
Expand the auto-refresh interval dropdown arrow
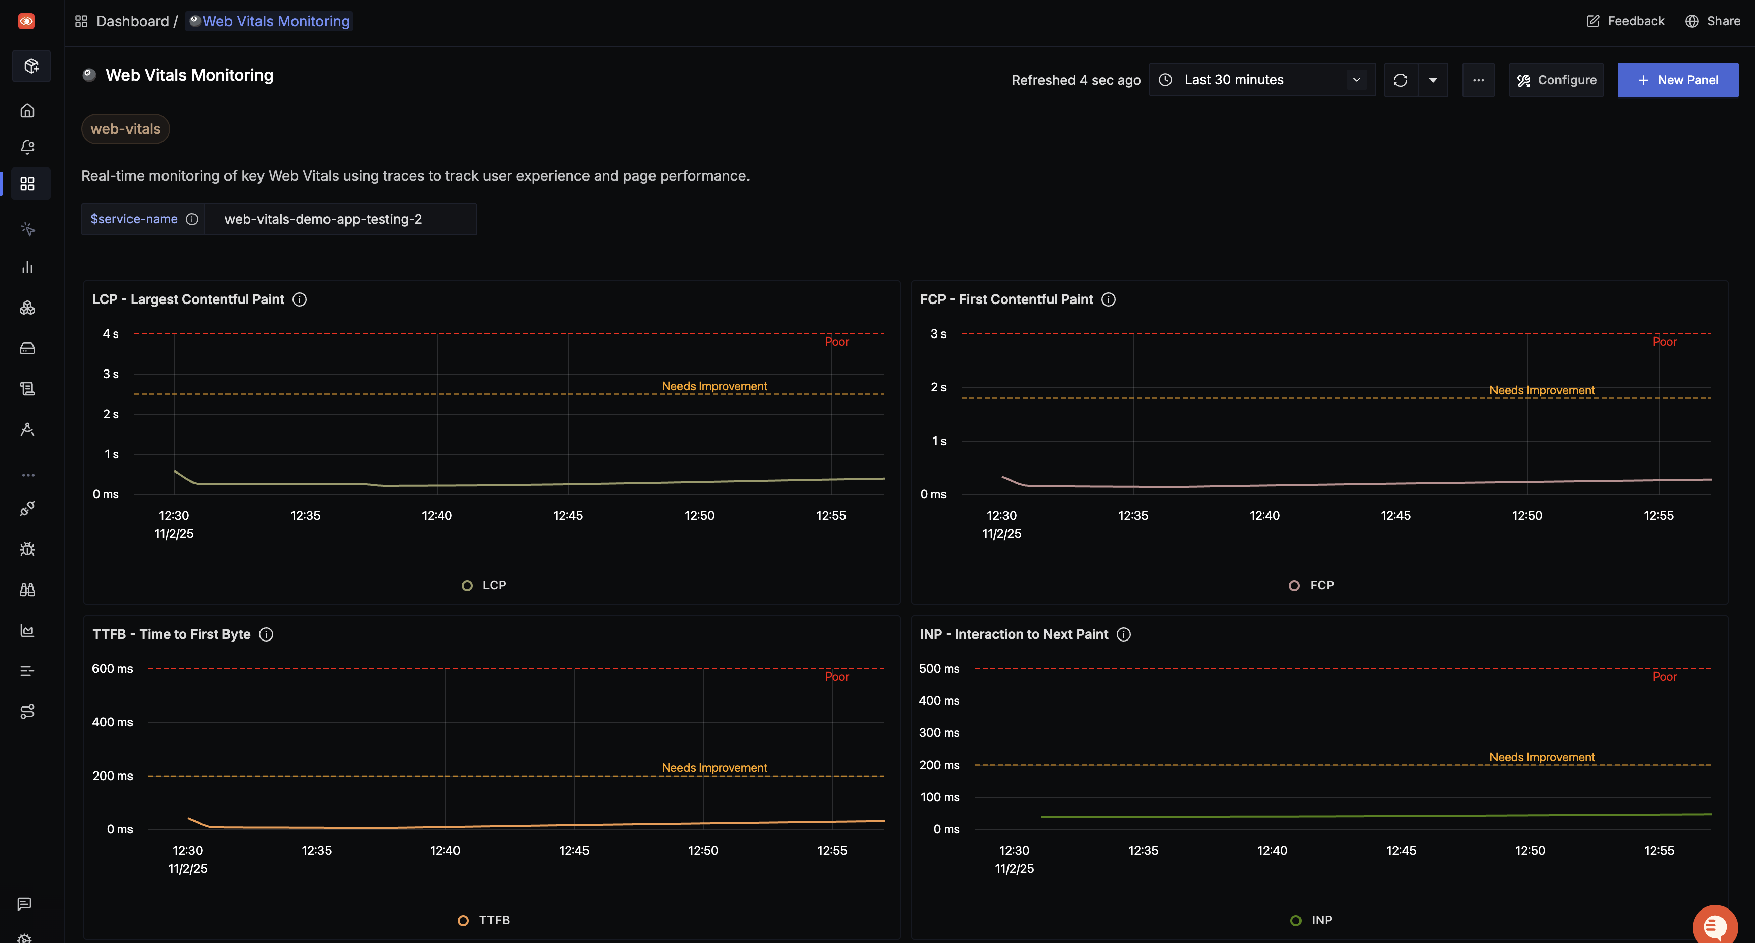pos(1433,80)
